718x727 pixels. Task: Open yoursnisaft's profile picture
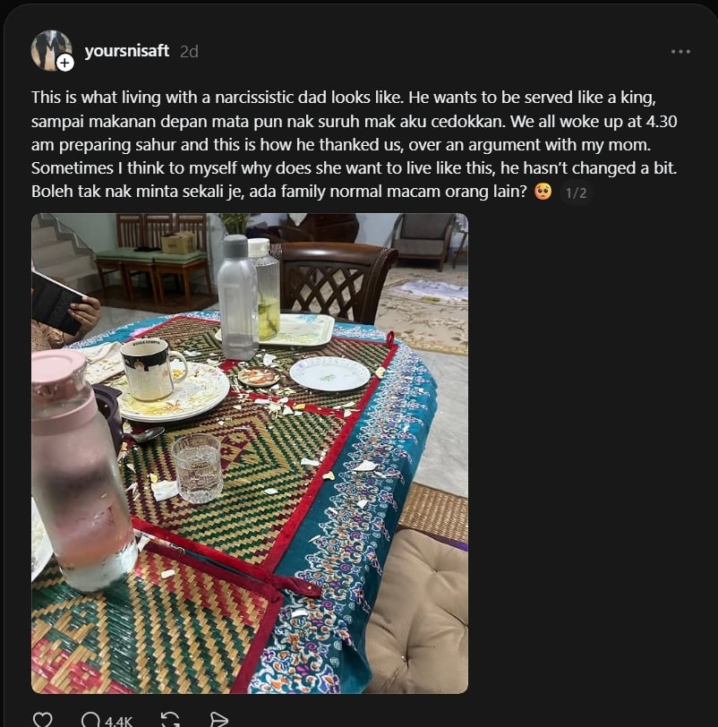point(51,50)
